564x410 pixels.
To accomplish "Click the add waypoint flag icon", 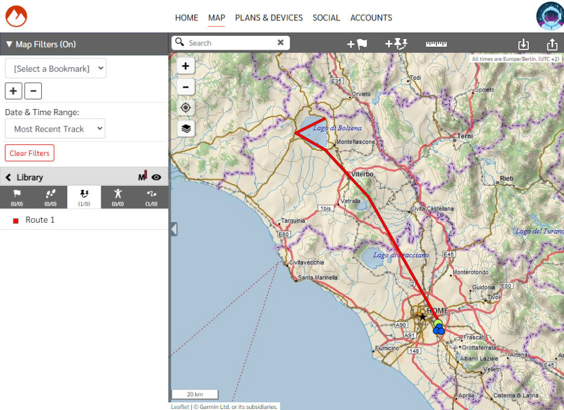I will [x=357, y=44].
